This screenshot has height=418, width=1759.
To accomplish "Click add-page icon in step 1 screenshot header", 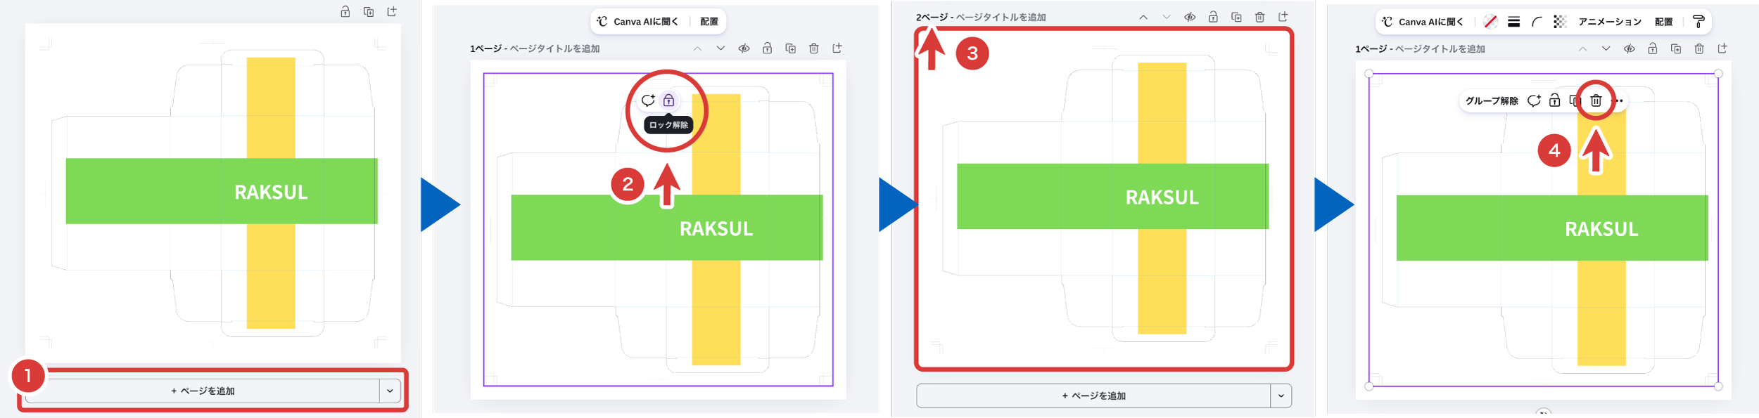I will coord(392,12).
